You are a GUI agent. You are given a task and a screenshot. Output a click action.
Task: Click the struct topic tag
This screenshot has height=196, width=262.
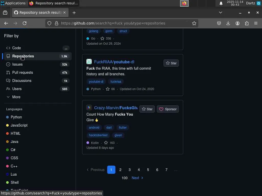pos(123,31)
